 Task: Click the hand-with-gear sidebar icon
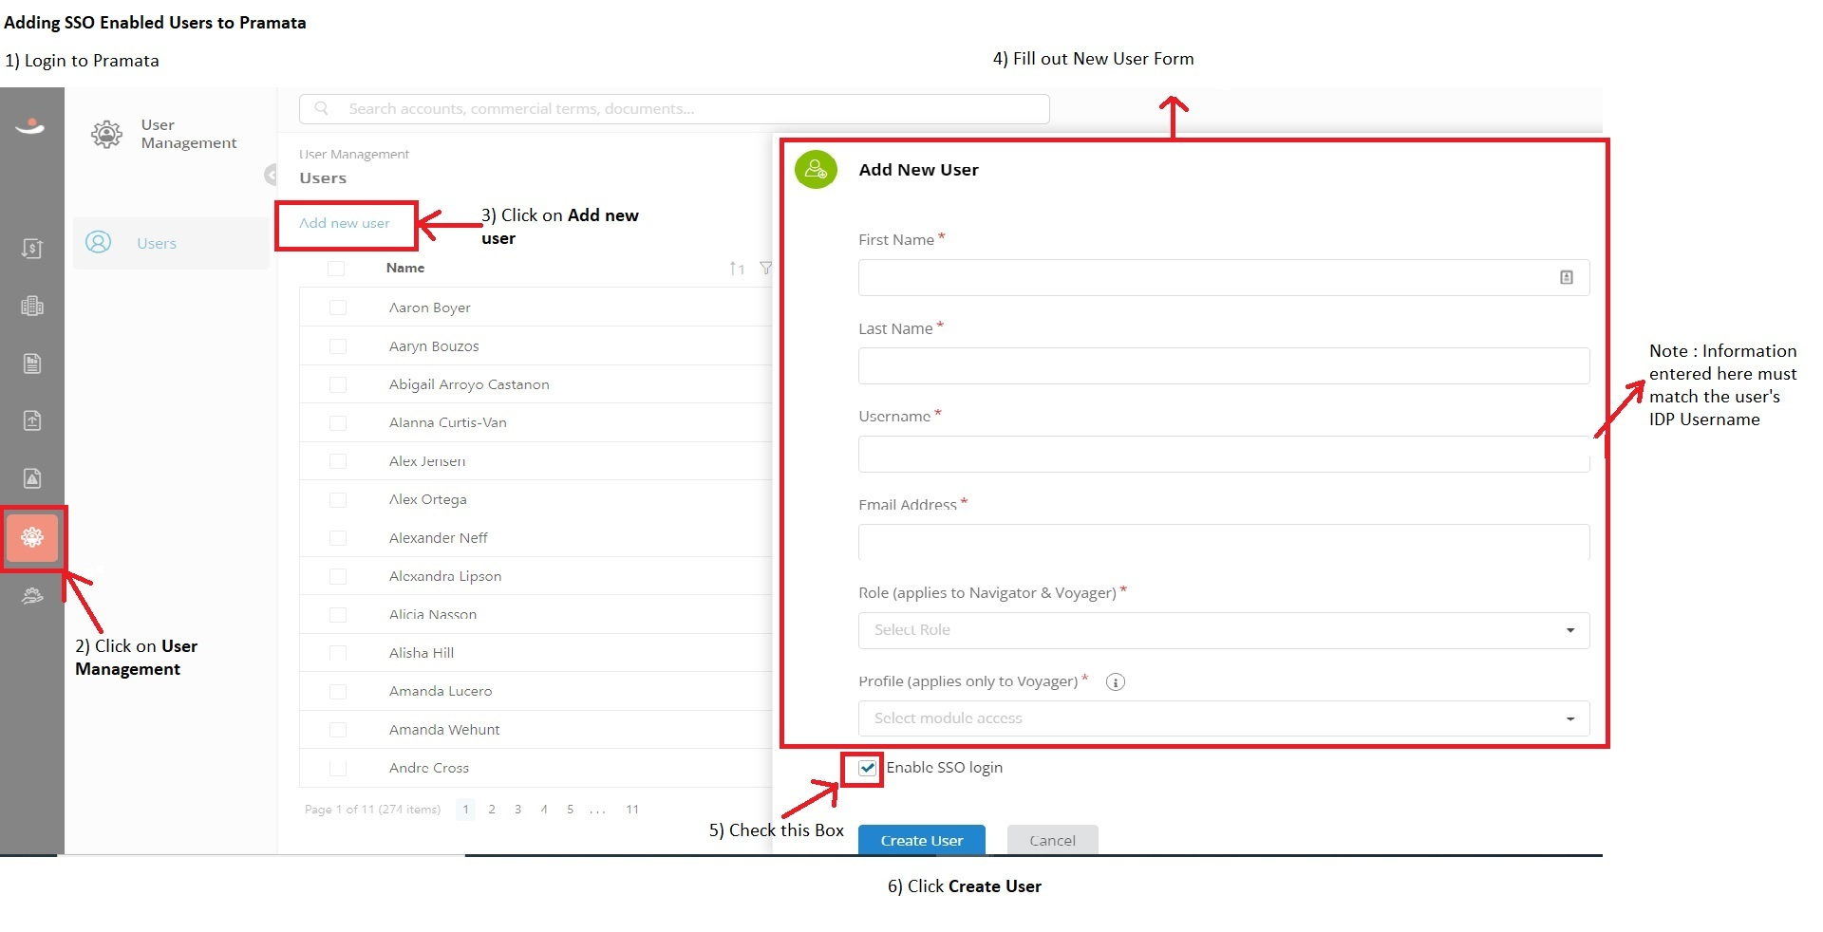[32, 596]
